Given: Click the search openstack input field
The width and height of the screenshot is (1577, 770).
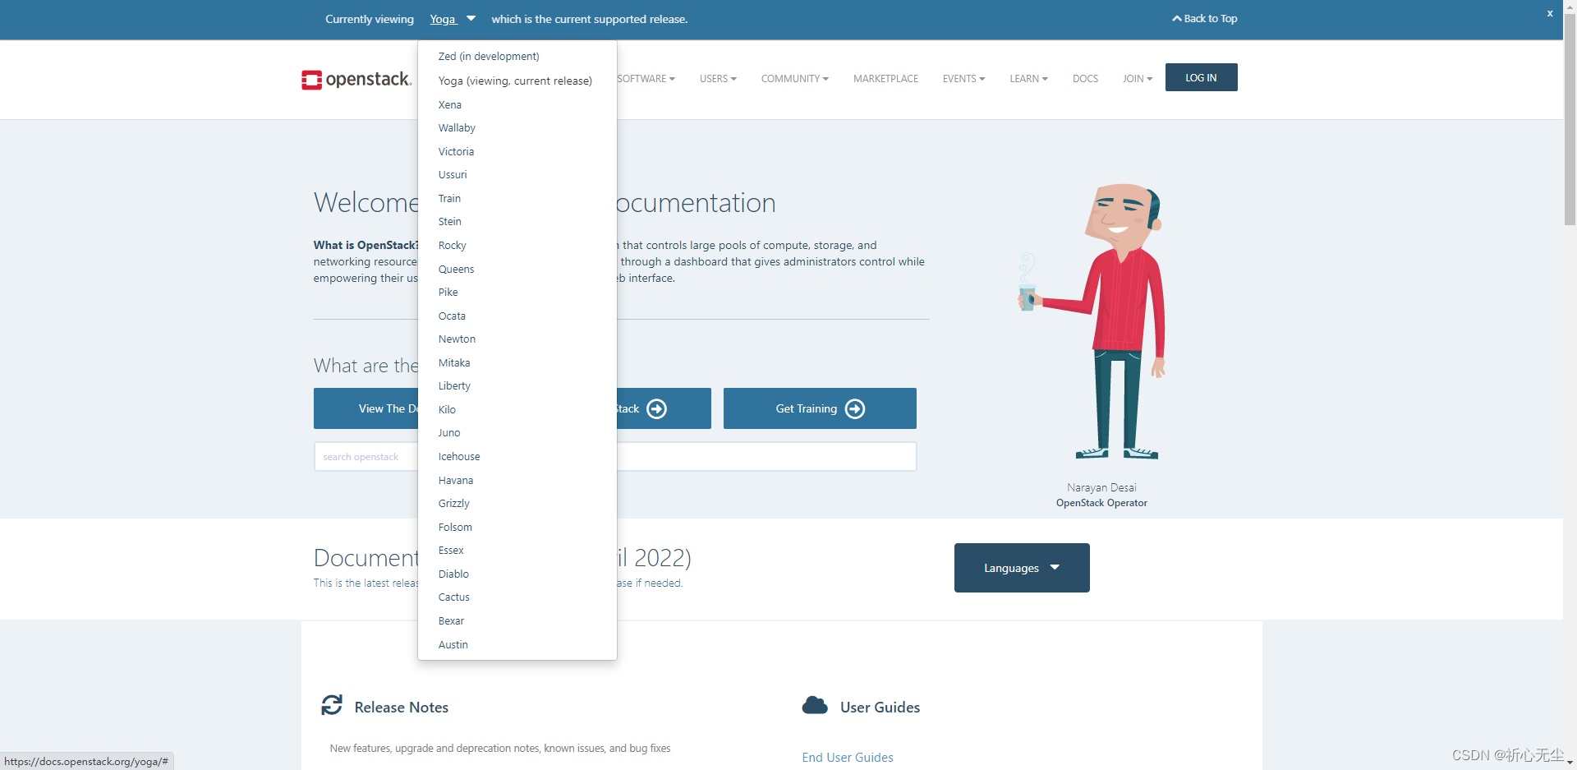Looking at the screenshot, I should 361,456.
